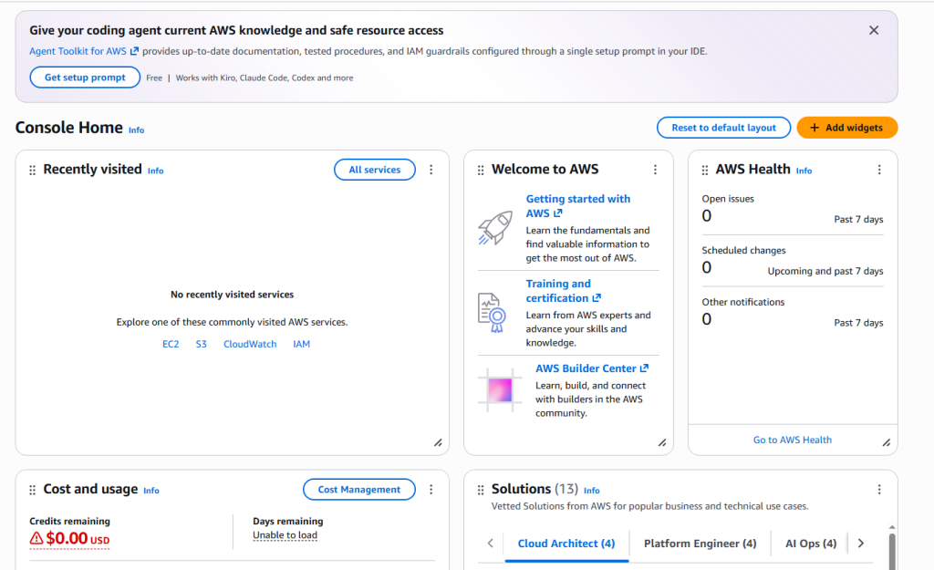Open the S3 service link
Viewport: 934px width, 570px height.
[202, 344]
